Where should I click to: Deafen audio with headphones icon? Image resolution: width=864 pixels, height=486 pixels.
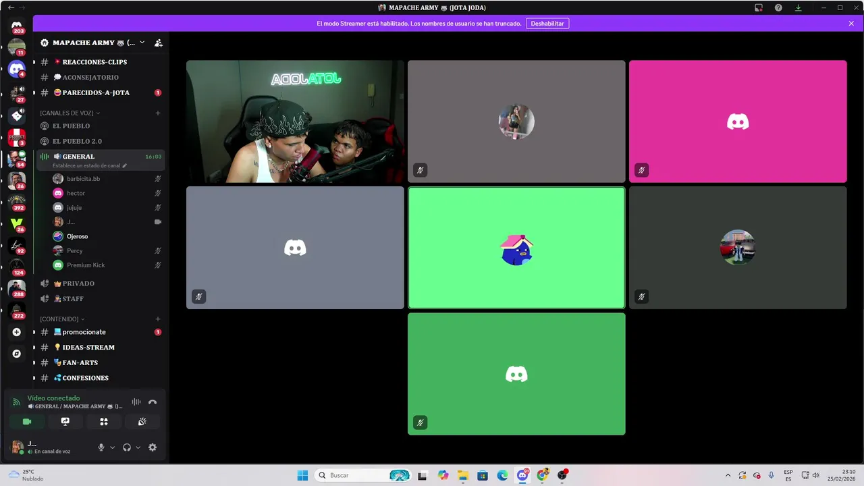127,448
